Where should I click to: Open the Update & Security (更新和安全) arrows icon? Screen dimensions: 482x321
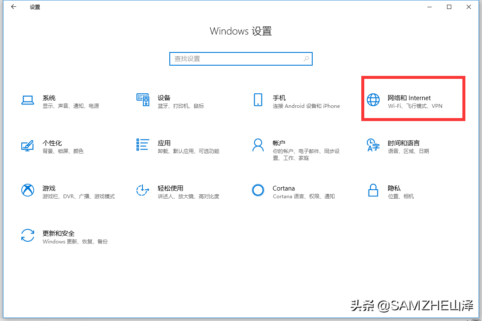click(28, 235)
